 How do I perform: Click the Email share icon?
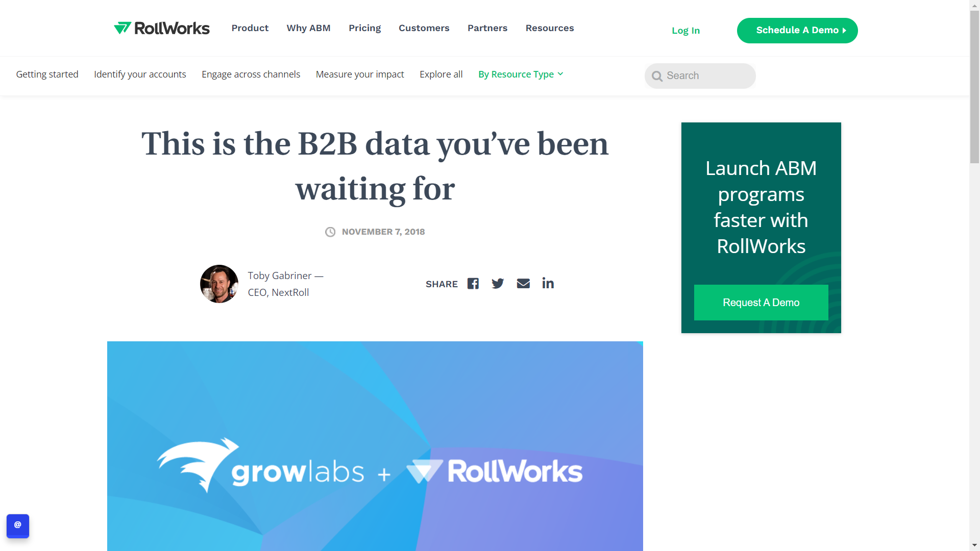coord(523,283)
